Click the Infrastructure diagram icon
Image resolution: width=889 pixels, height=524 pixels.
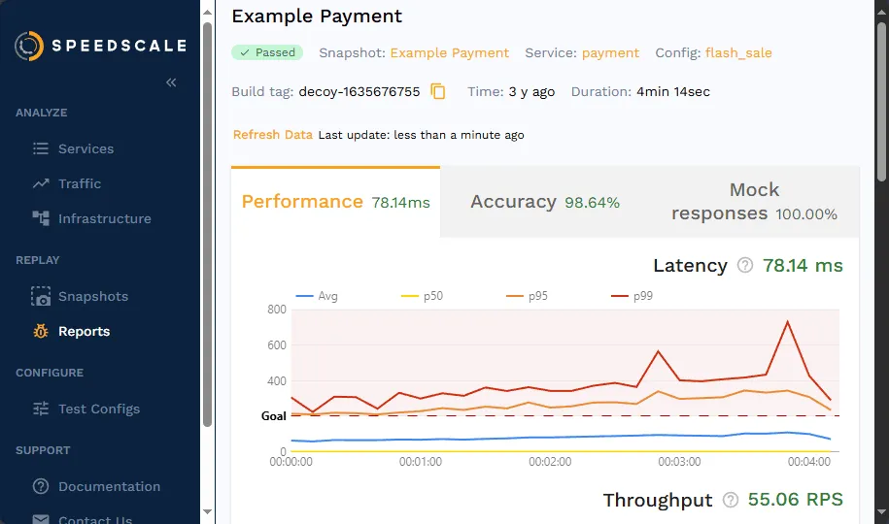(x=40, y=218)
